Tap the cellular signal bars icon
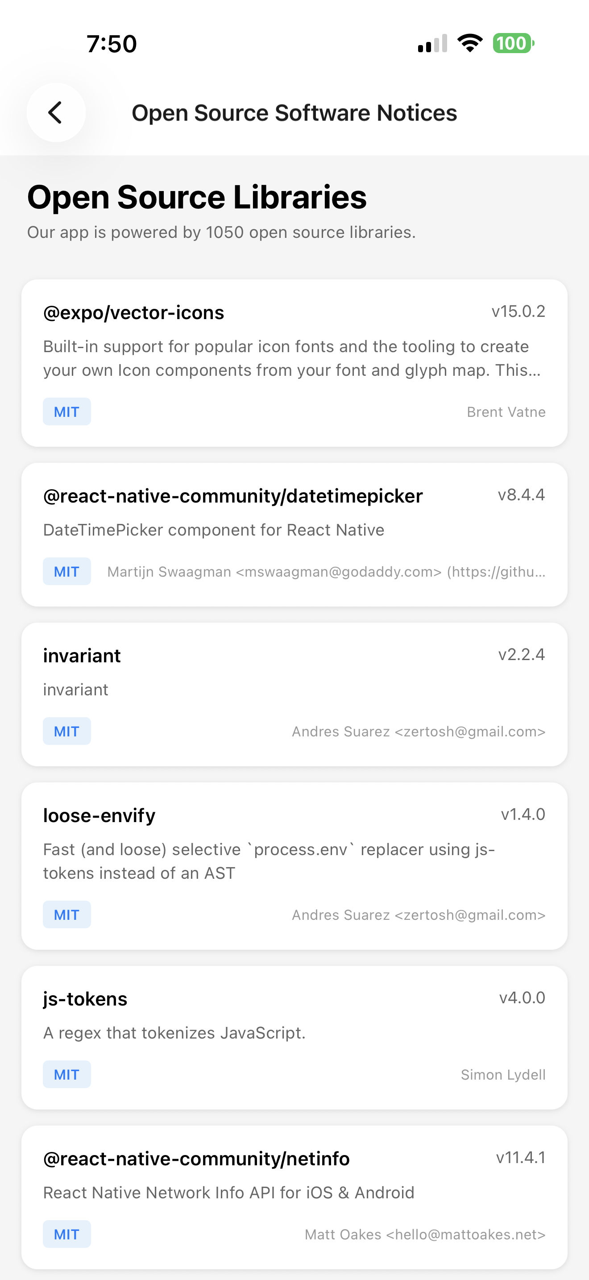This screenshot has height=1280, width=589. pos(432,43)
